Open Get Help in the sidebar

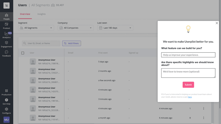[x=6, y=102]
